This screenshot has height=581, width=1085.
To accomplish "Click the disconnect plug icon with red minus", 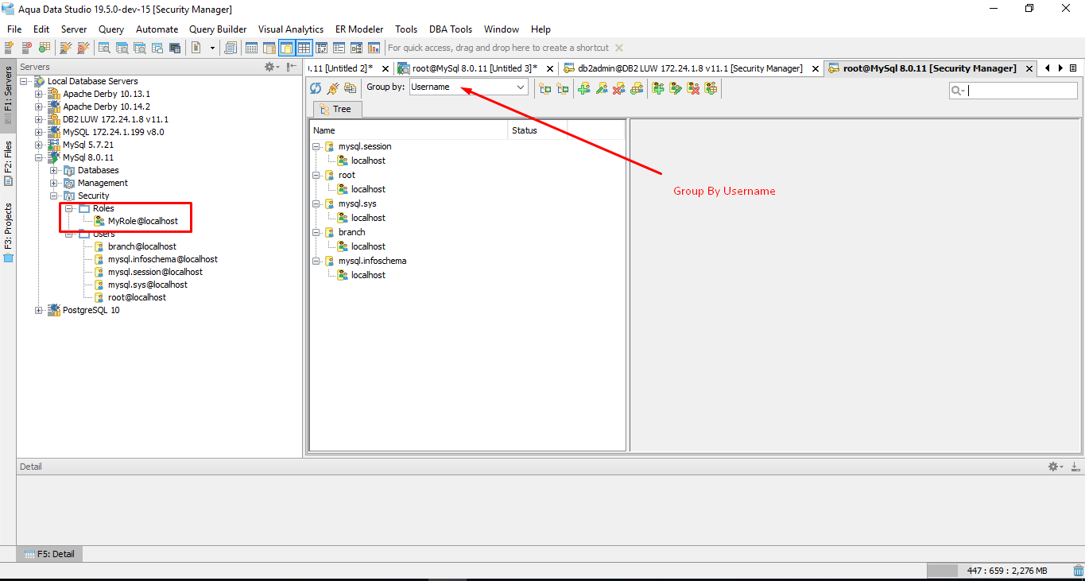I will tap(83, 48).
